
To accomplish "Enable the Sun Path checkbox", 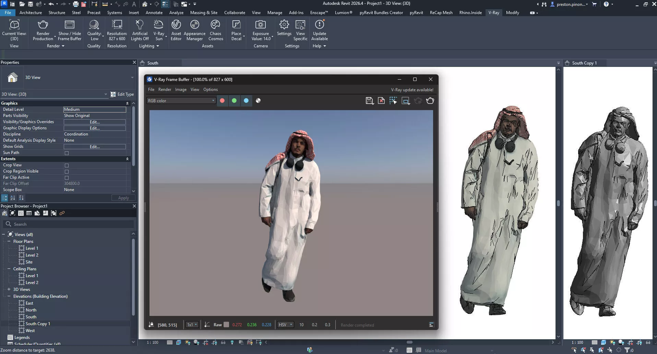I will [x=67, y=153].
